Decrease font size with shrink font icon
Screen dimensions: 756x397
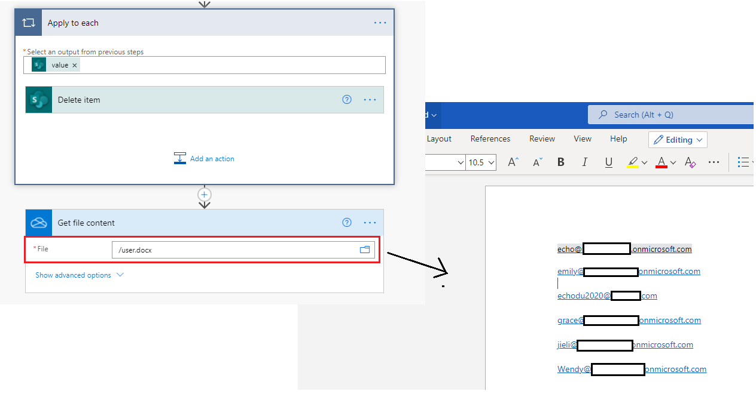pyautogui.click(x=537, y=162)
